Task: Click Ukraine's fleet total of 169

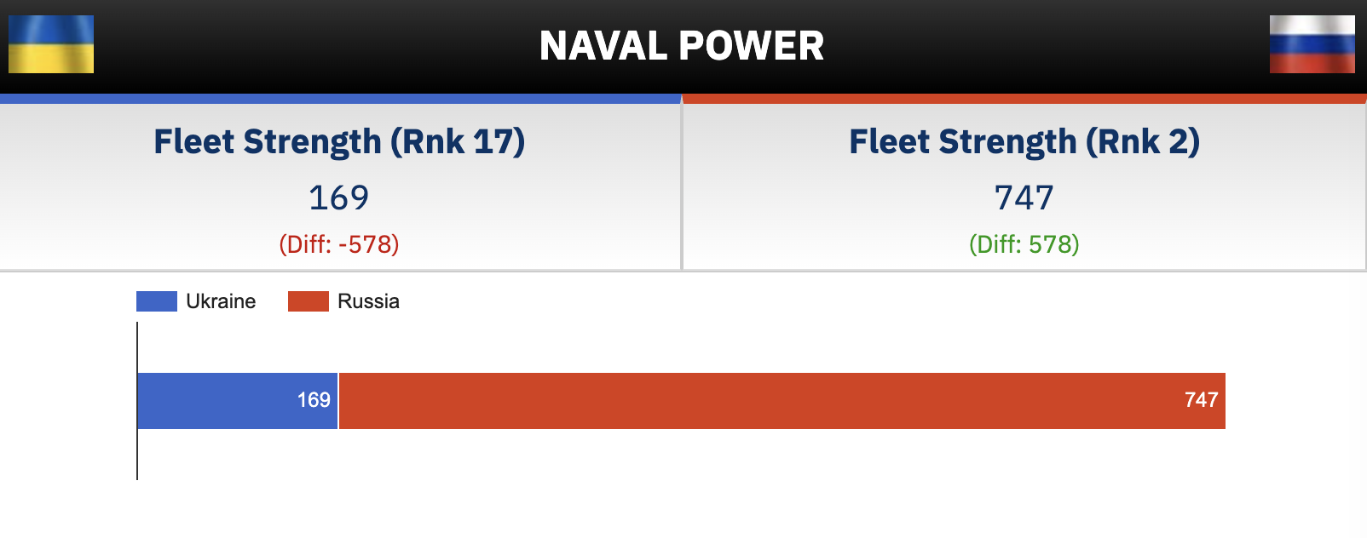Action: [x=339, y=197]
